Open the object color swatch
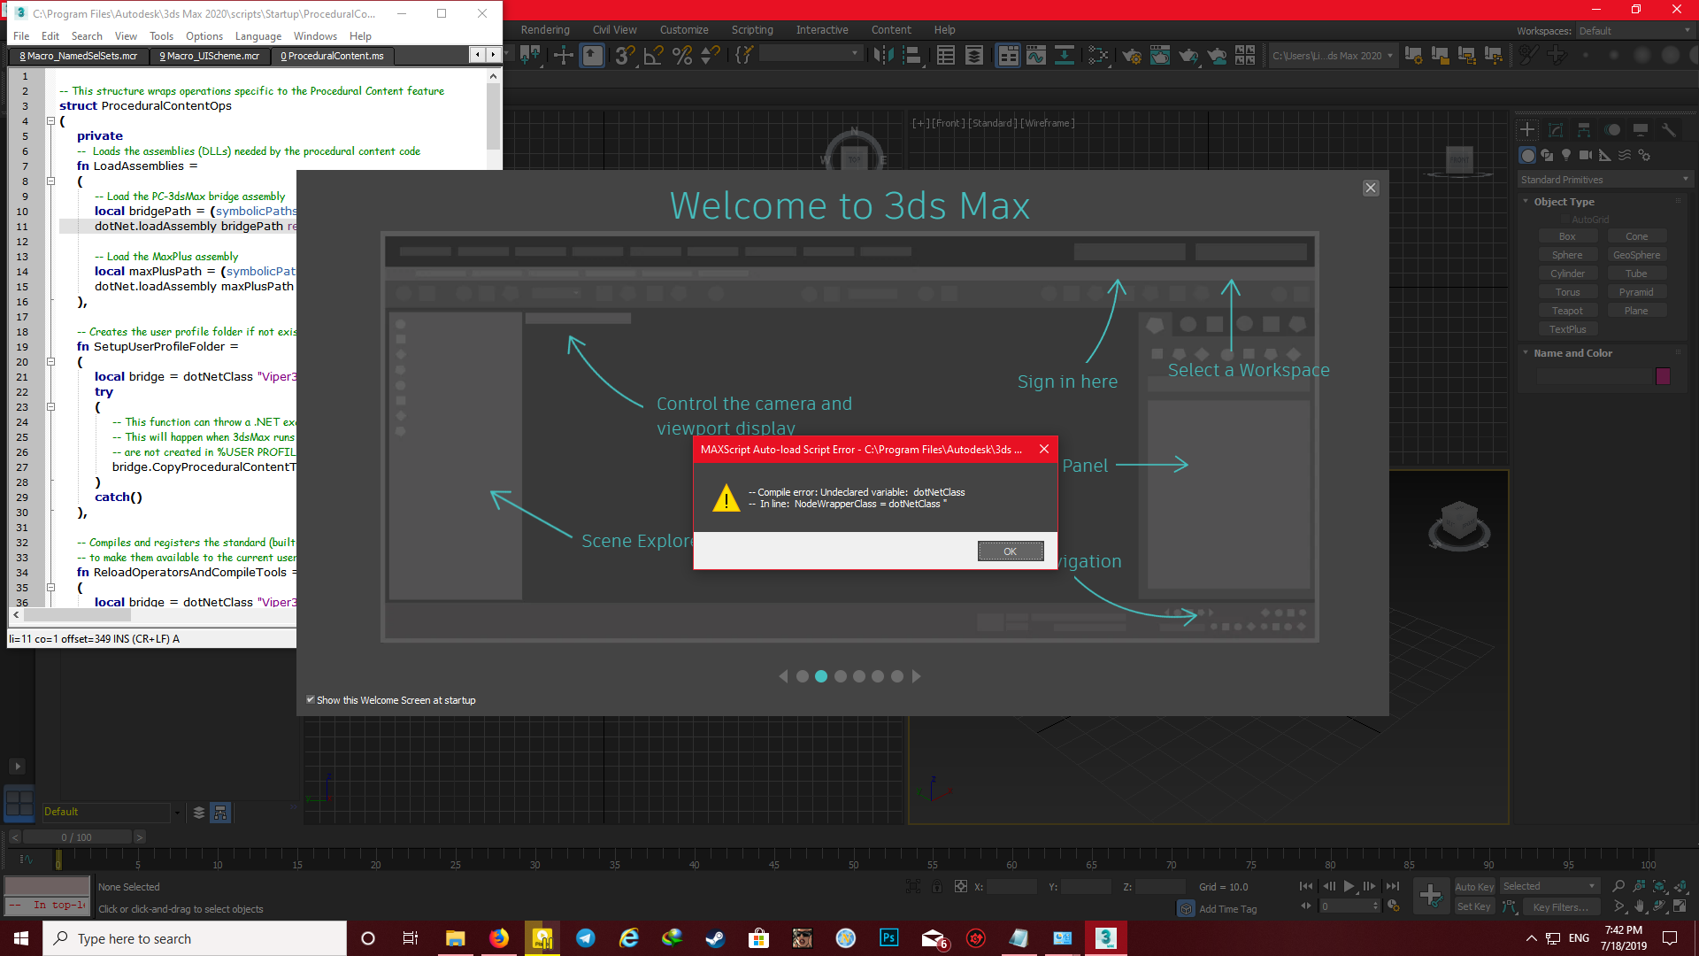The width and height of the screenshot is (1699, 956). click(x=1663, y=376)
